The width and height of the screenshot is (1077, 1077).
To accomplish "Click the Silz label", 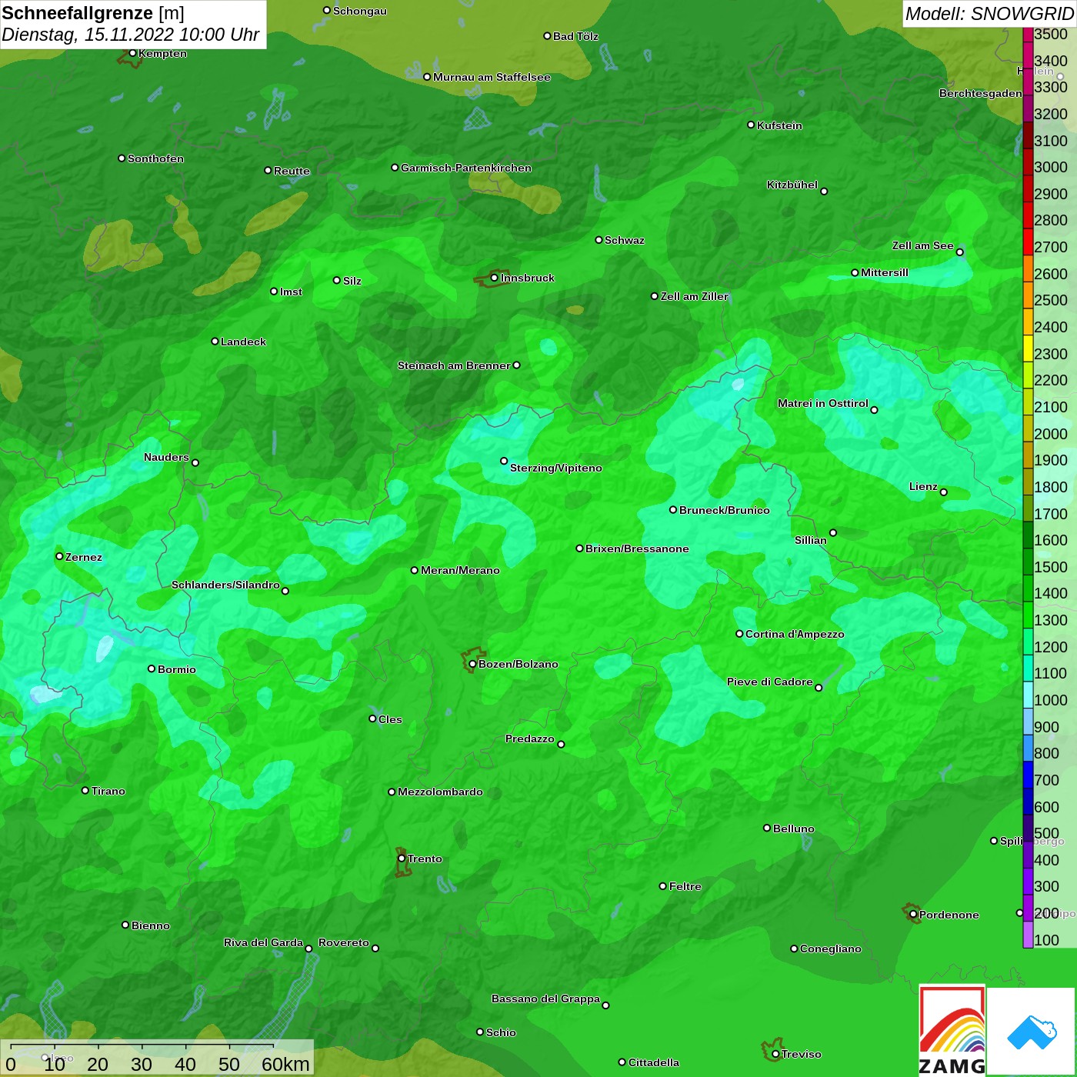I will tap(352, 281).
